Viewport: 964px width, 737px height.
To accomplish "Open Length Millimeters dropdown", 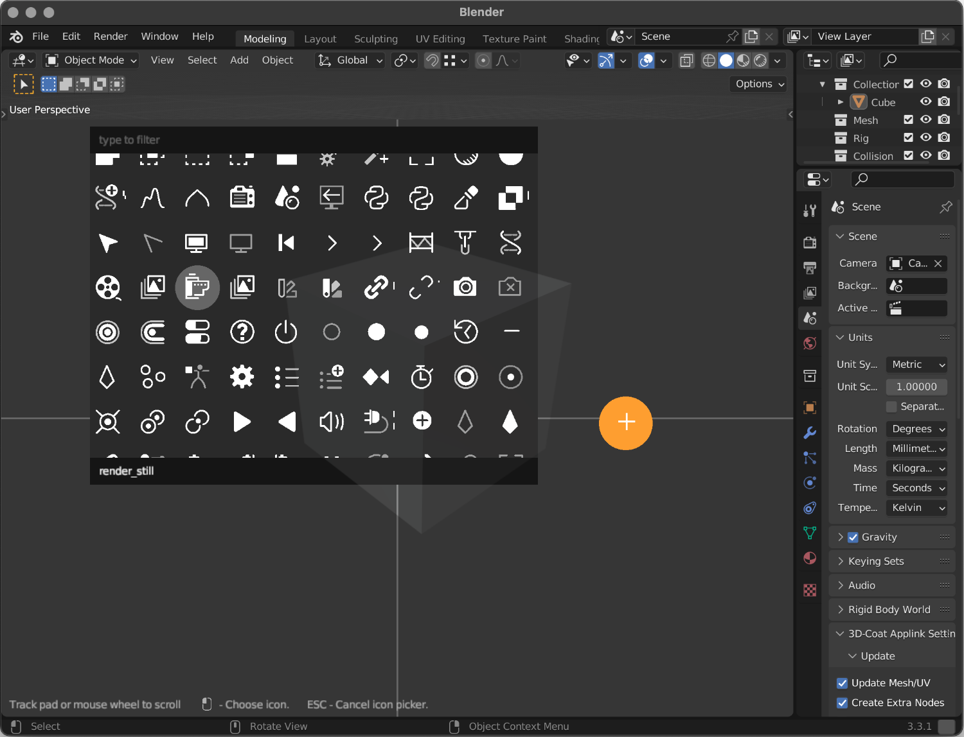I will [916, 449].
